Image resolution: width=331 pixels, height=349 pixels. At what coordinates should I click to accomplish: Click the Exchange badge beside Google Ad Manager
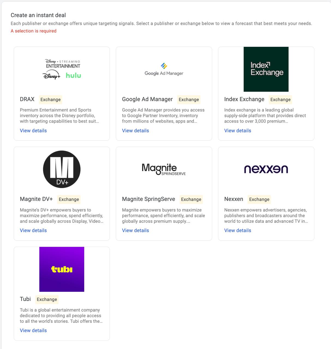(189, 100)
